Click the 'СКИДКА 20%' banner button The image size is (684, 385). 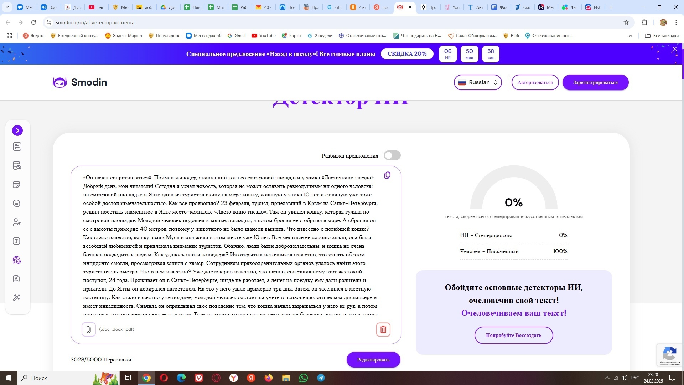tap(407, 54)
